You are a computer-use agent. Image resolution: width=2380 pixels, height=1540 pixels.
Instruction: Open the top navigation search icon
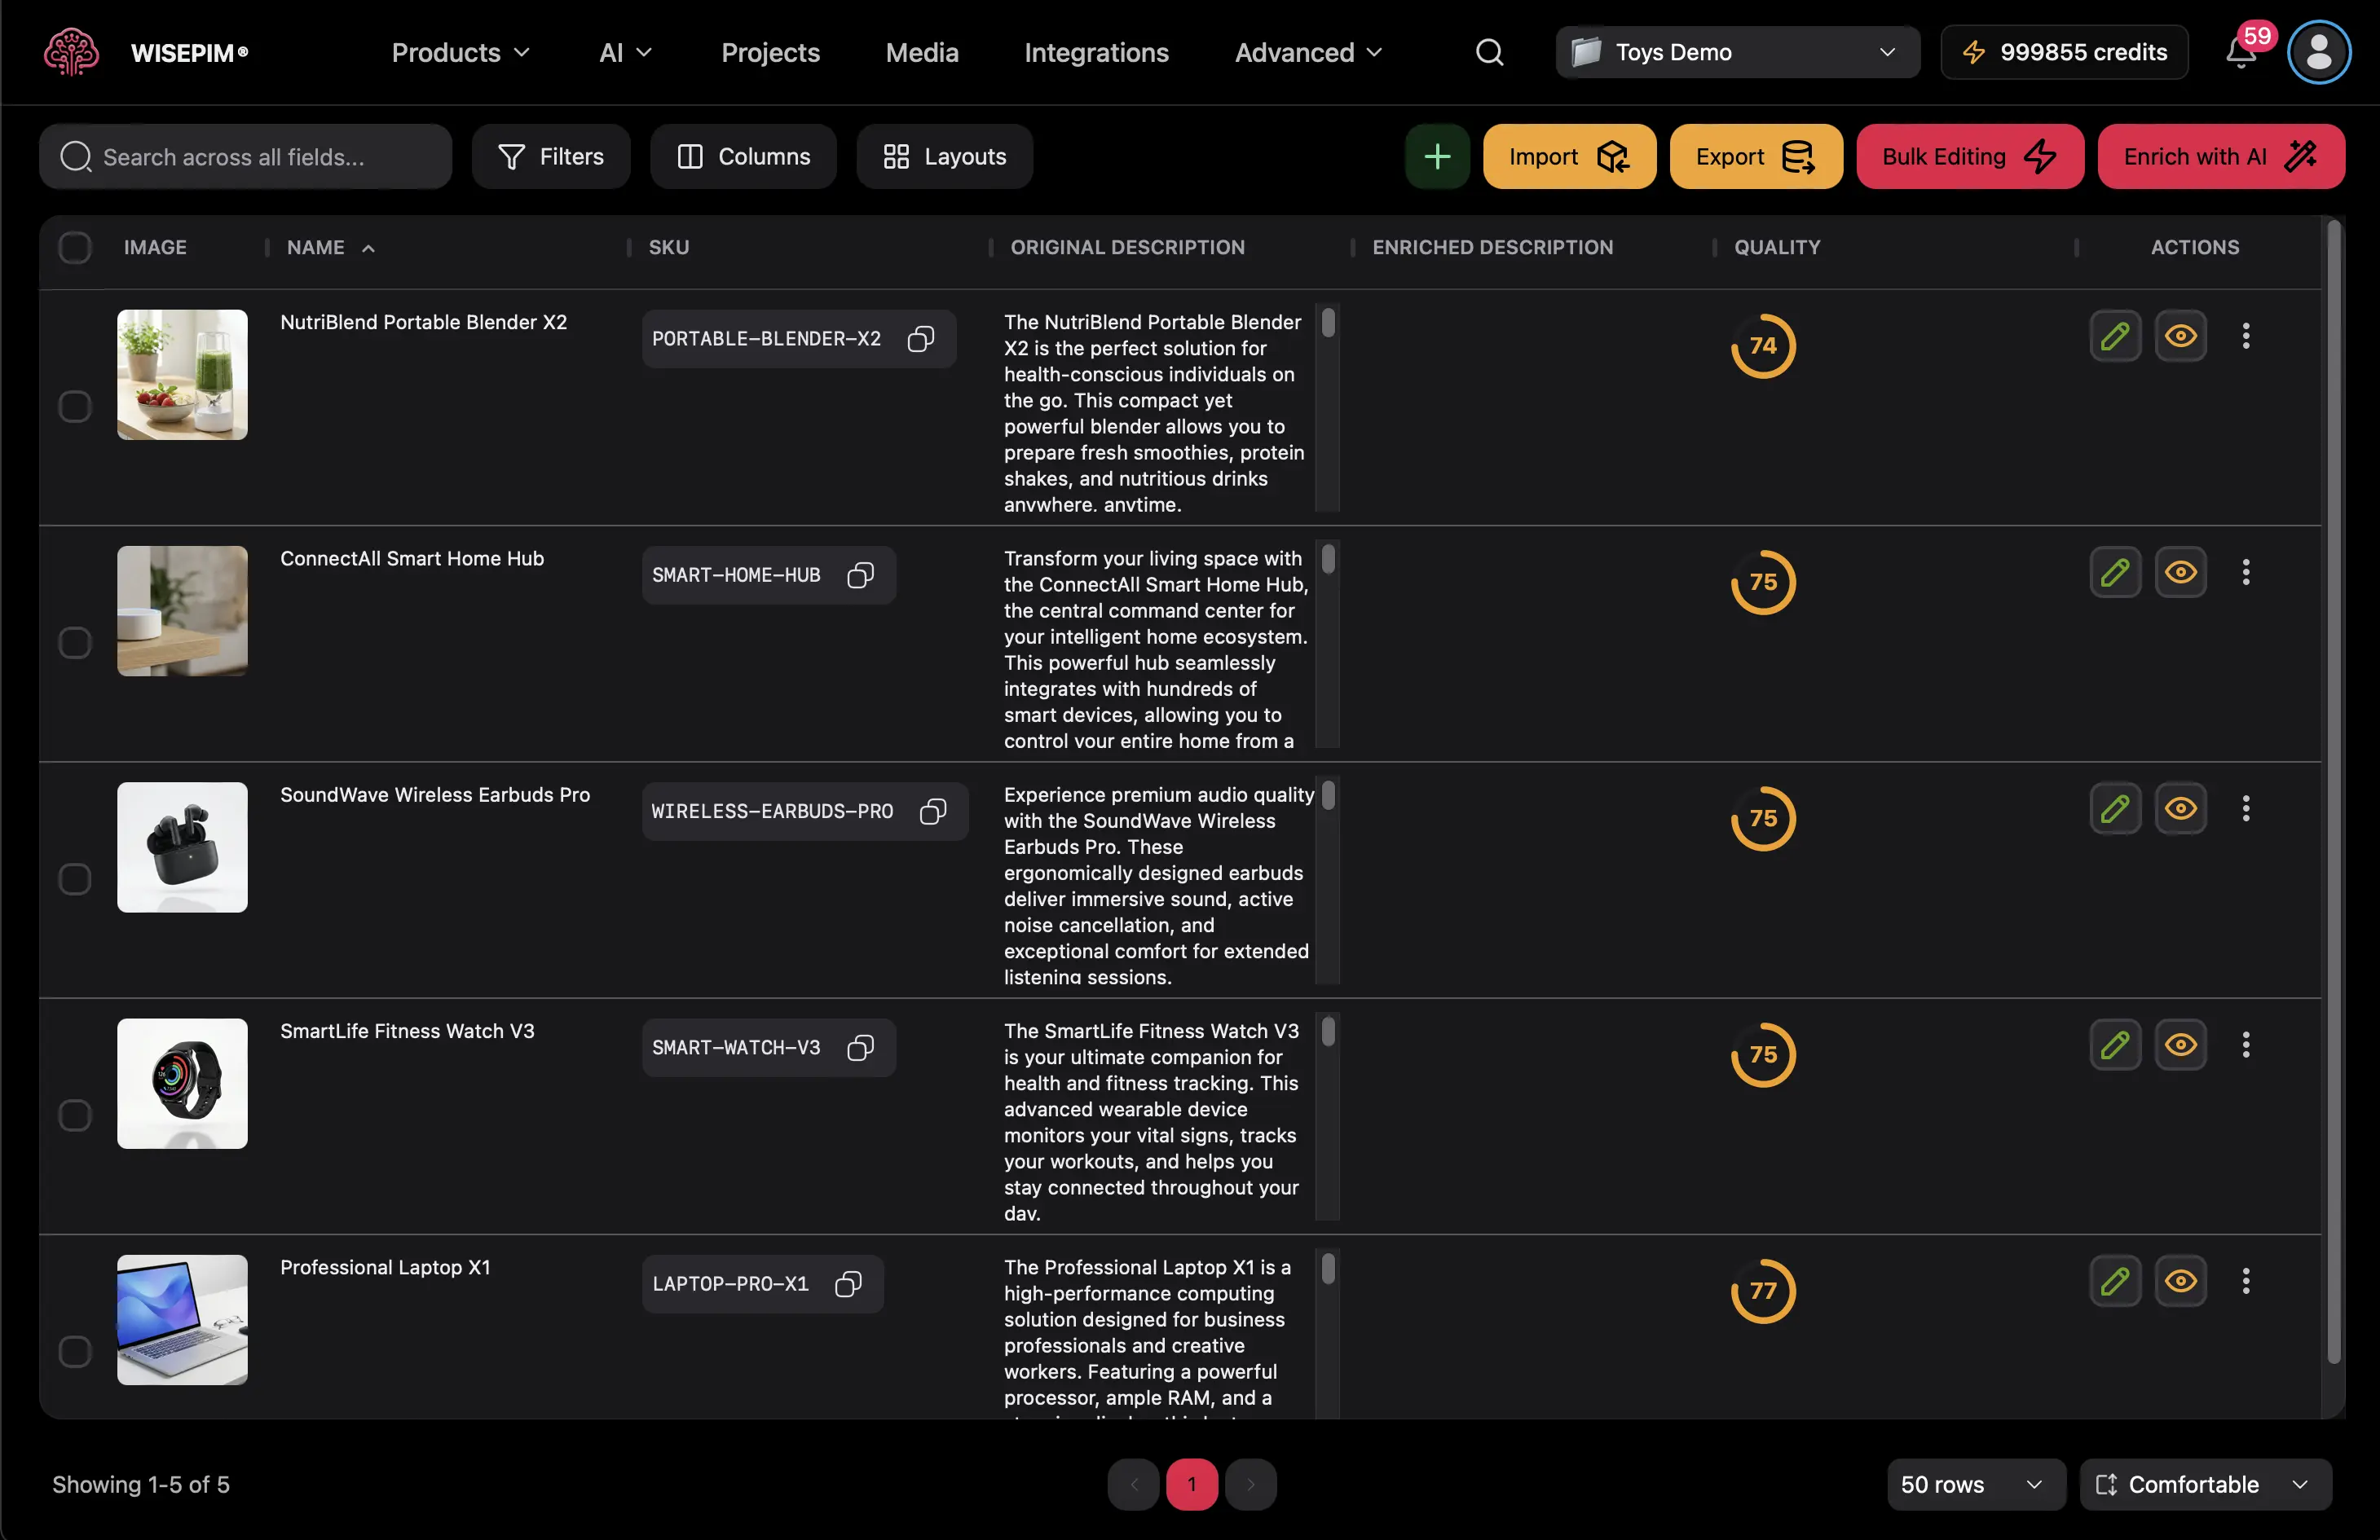1489,53
